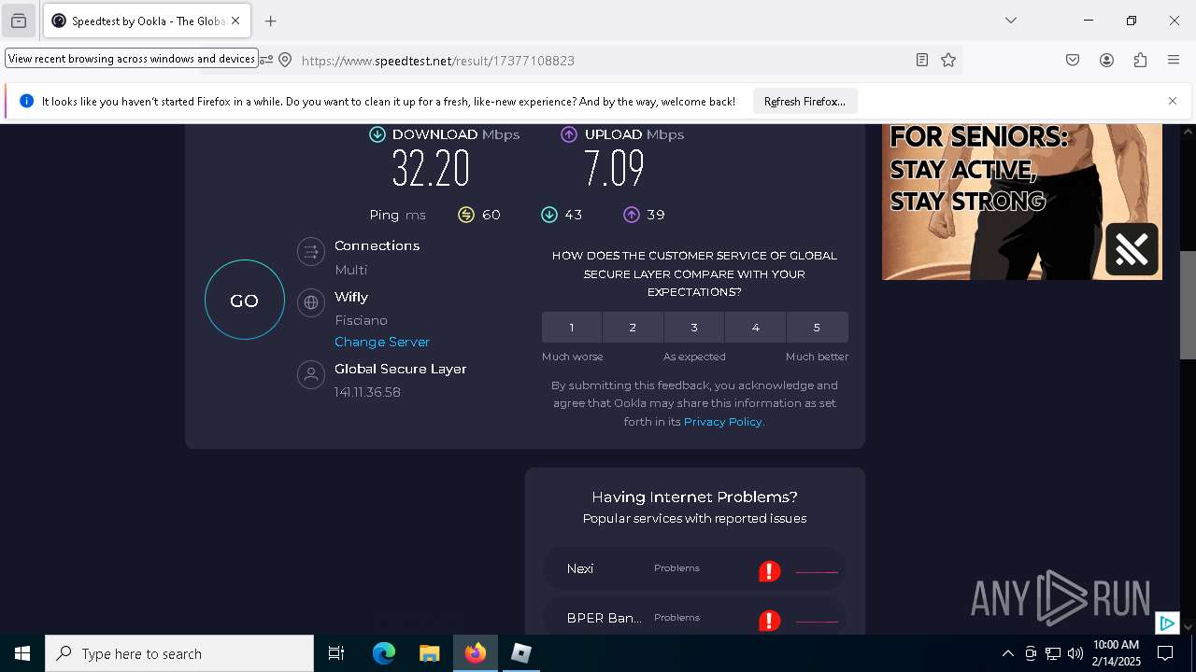Click the AdChoices icon at bottom right
Viewport: 1196px width, 672px height.
(x=1167, y=623)
